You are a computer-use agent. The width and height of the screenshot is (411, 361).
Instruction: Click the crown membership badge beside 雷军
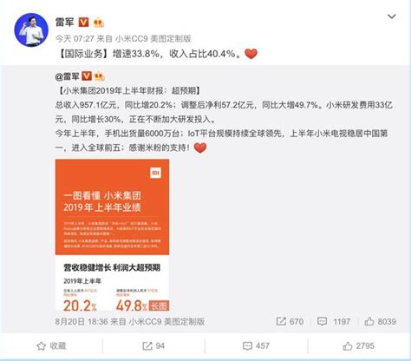click(99, 23)
